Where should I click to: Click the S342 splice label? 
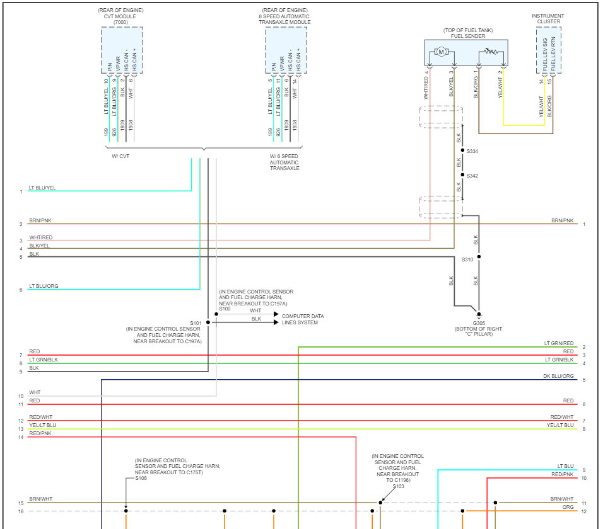click(x=472, y=176)
